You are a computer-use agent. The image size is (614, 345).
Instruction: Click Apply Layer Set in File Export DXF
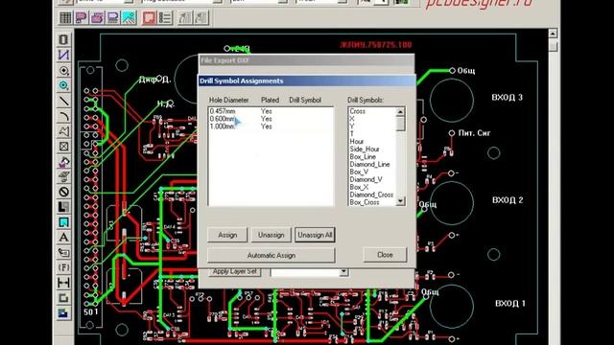[x=234, y=271]
